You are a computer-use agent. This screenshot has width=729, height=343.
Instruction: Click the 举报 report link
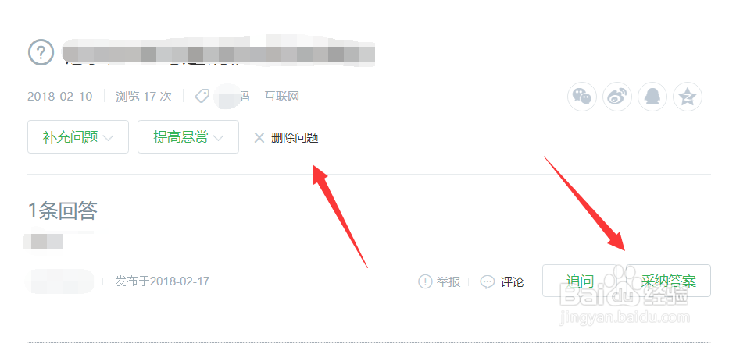(448, 281)
